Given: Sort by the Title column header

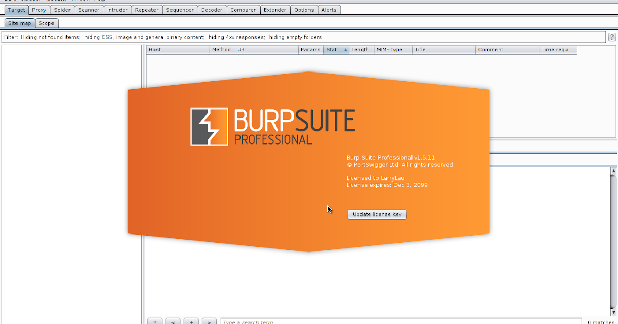Looking at the screenshot, I should [x=444, y=50].
